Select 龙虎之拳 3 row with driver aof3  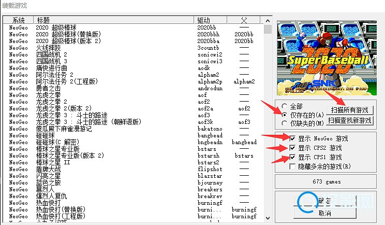133,115
